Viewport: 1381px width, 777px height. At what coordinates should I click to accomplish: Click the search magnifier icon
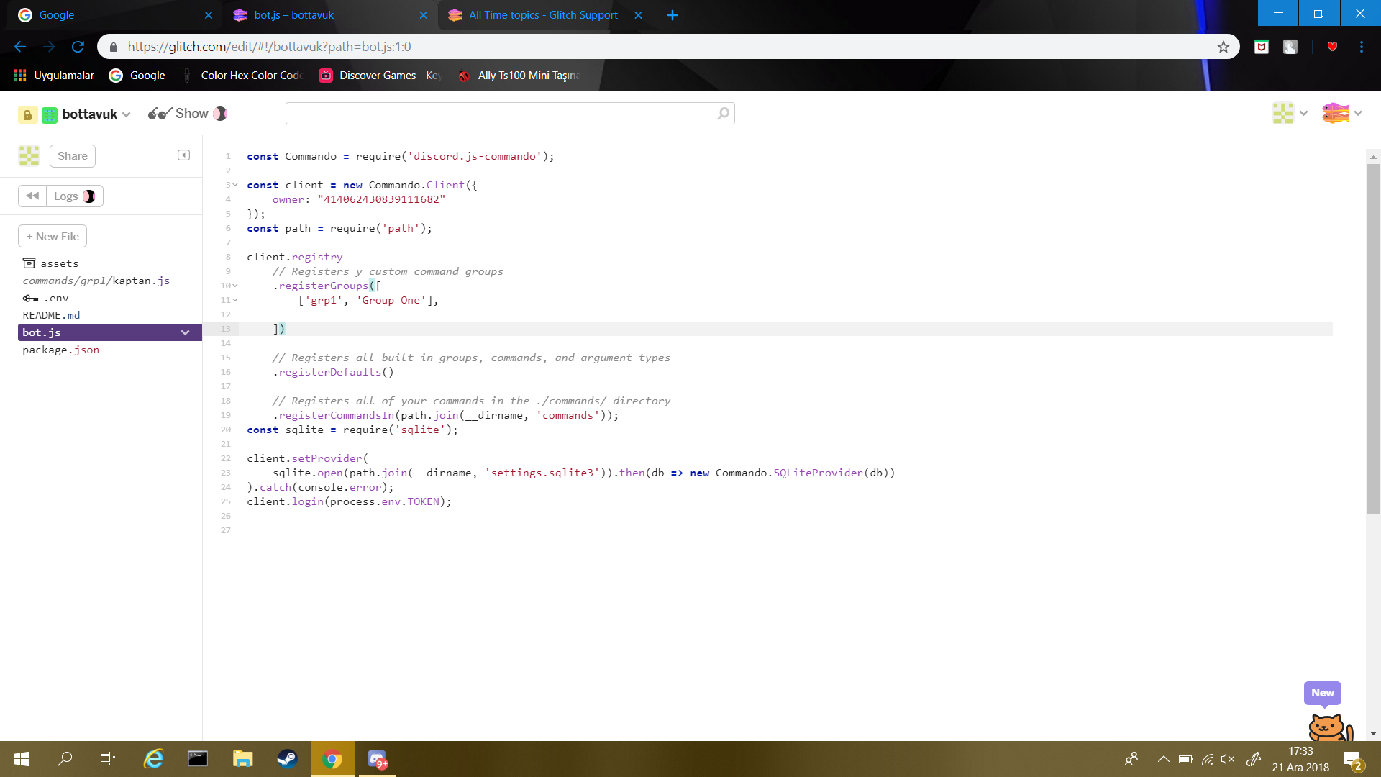[723, 114]
